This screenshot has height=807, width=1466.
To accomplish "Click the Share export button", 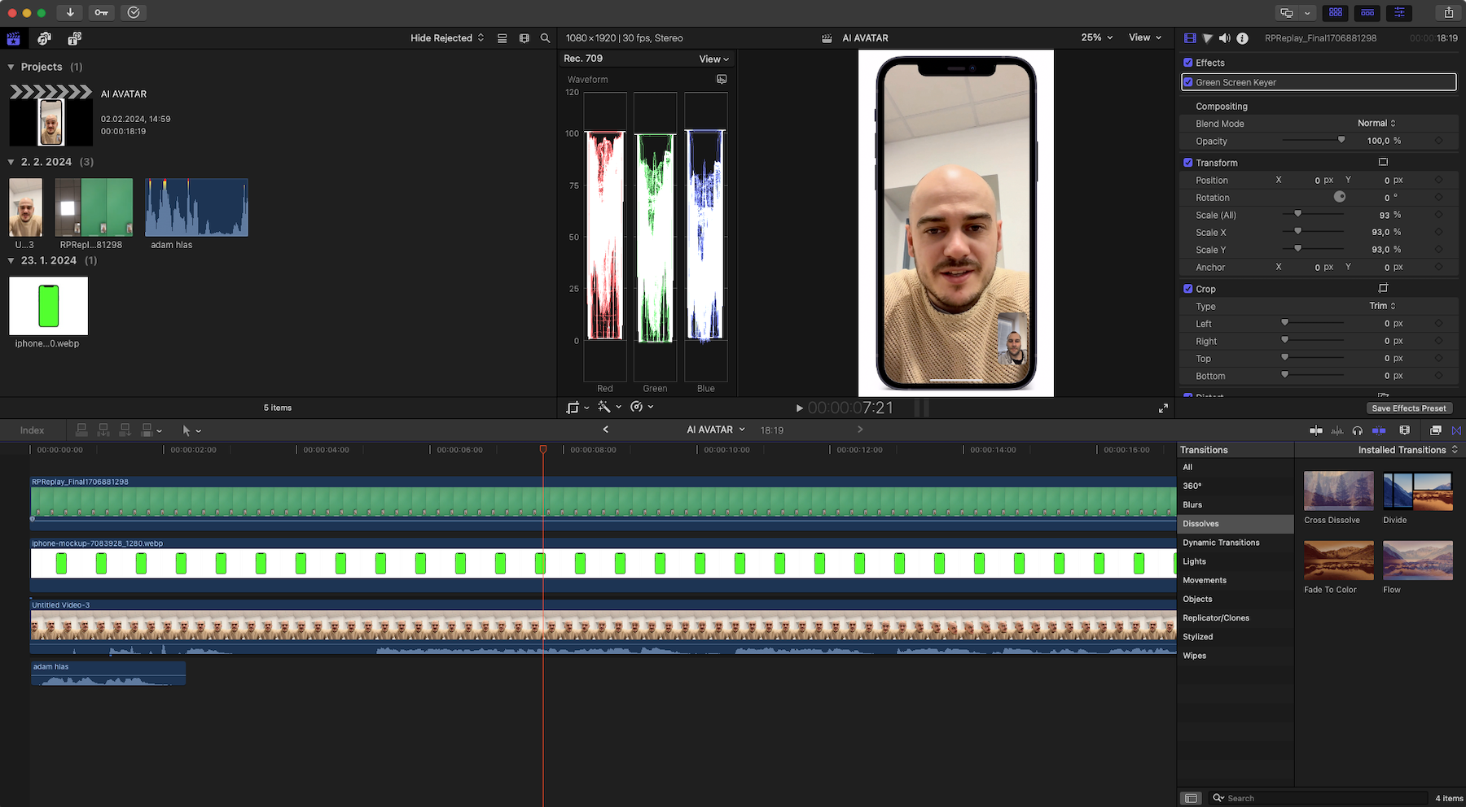I will click(1449, 12).
